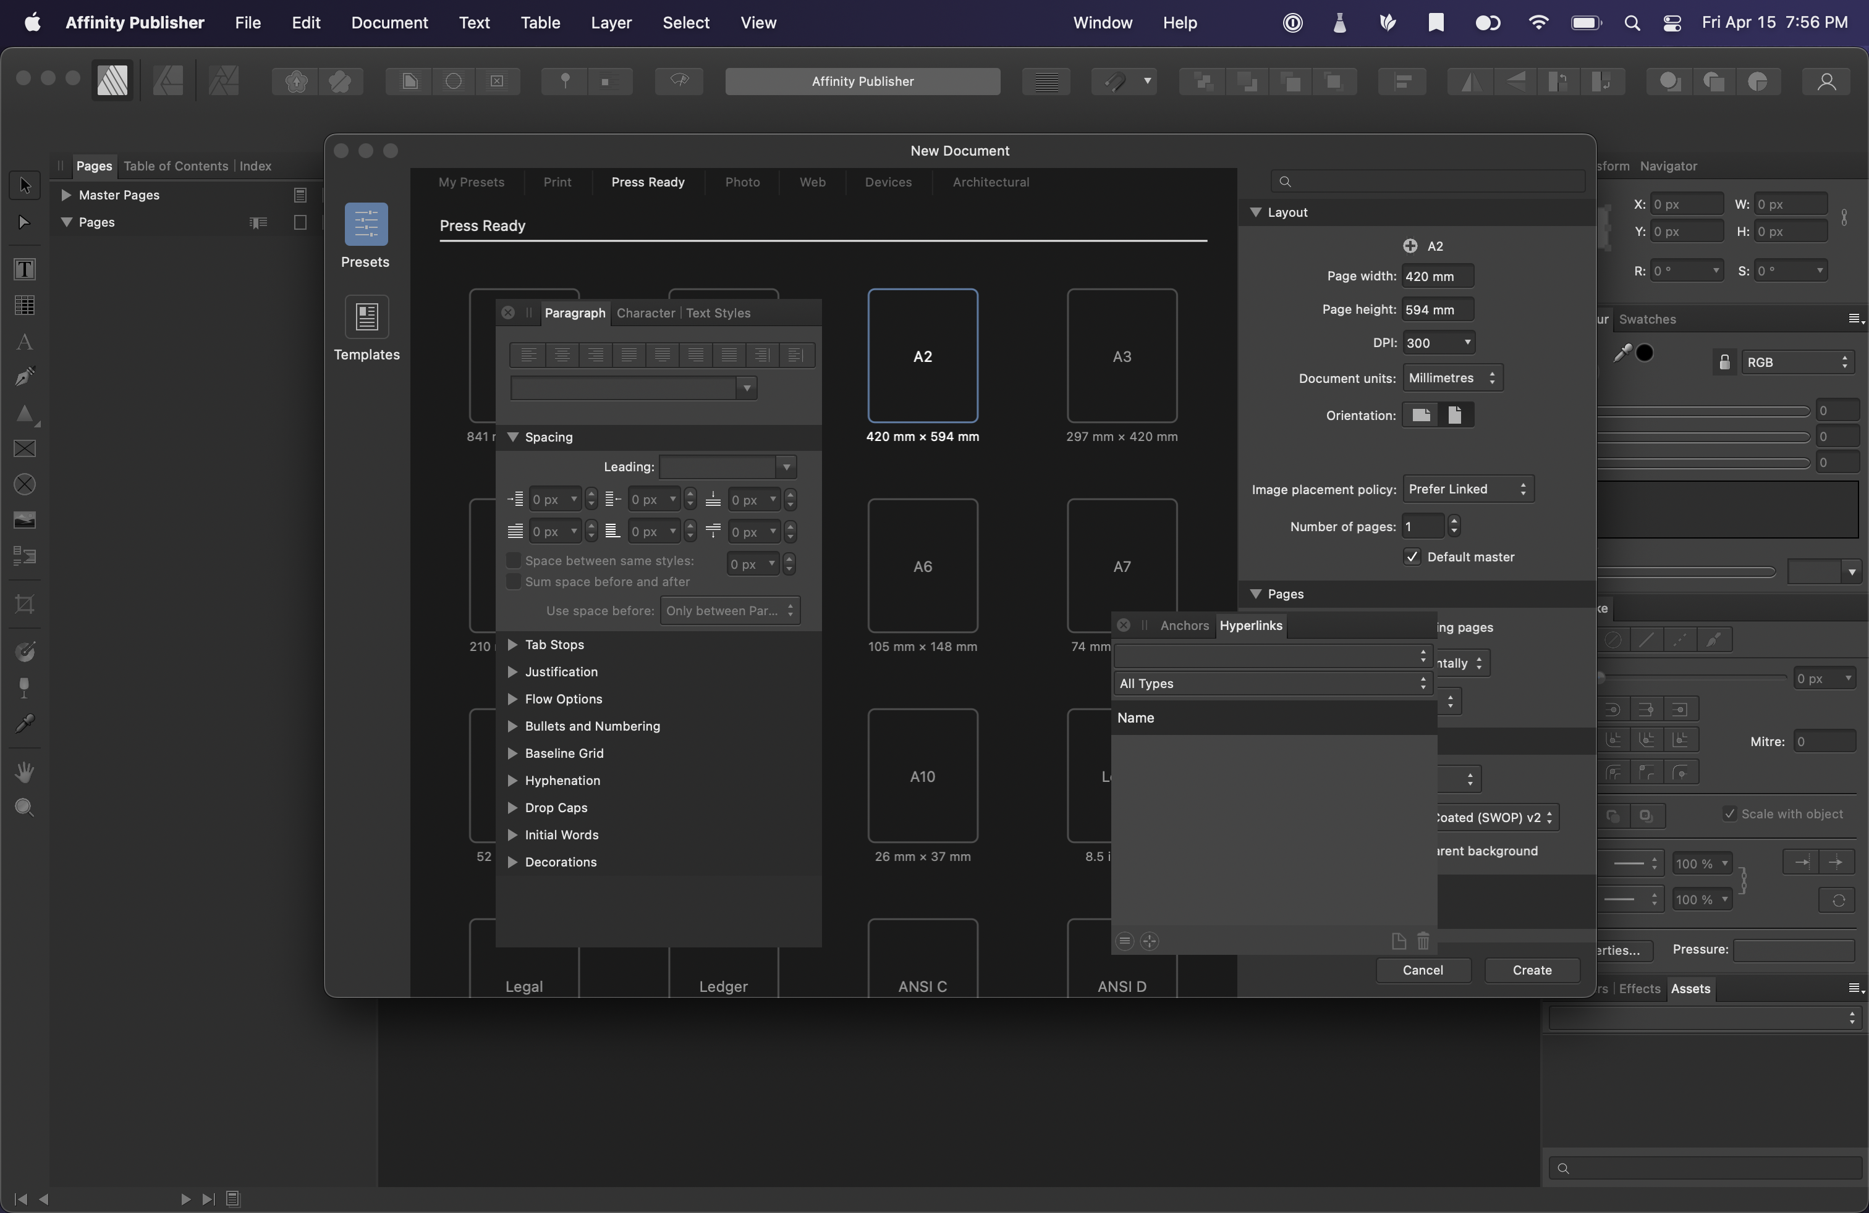Open macOS Control Centre icon
The image size is (1869, 1213).
(1672, 23)
